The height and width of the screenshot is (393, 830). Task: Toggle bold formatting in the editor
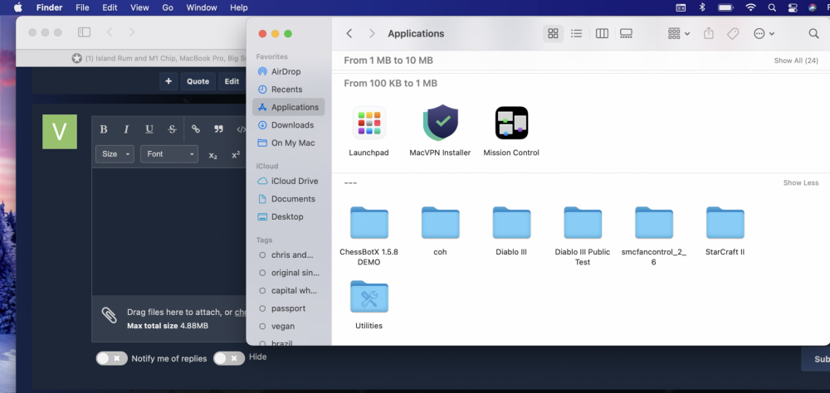104,129
